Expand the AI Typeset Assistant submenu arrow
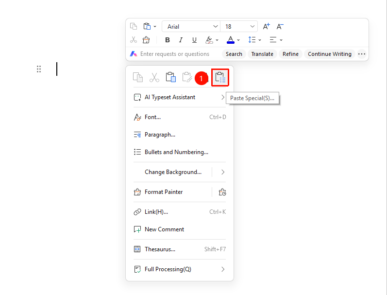Screen dimensions: 387x295 (222, 97)
